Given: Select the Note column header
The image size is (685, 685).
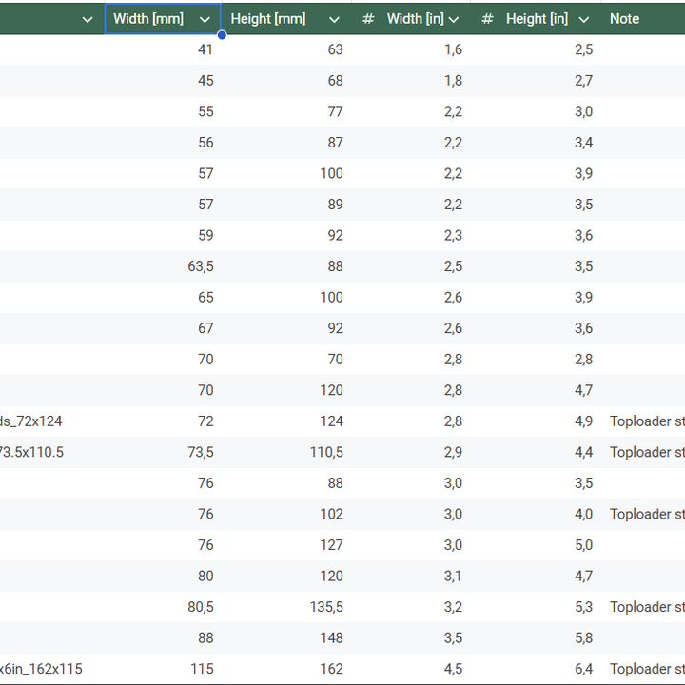Looking at the screenshot, I should click(625, 19).
